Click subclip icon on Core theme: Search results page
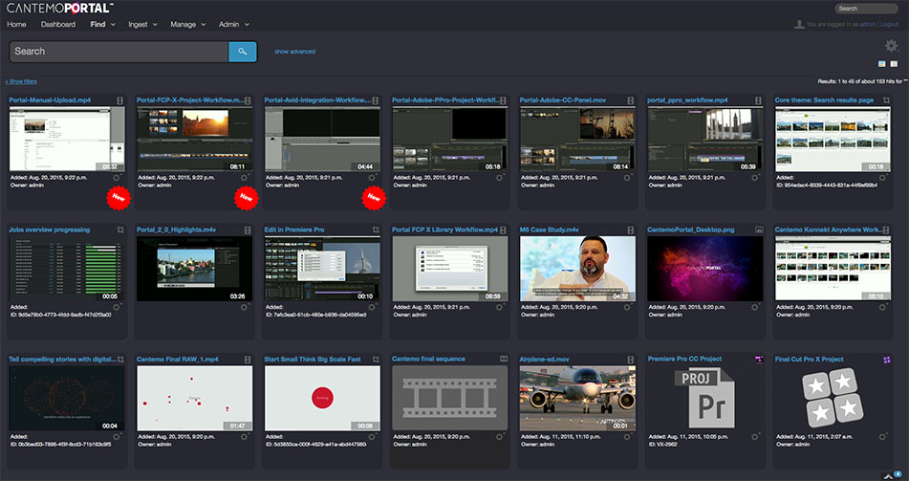 [886, 100]
